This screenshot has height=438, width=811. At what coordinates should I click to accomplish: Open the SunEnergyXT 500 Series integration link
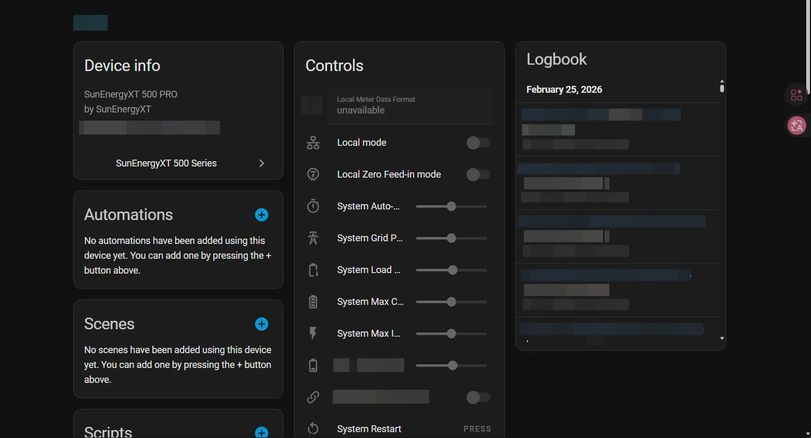point(166,163)
